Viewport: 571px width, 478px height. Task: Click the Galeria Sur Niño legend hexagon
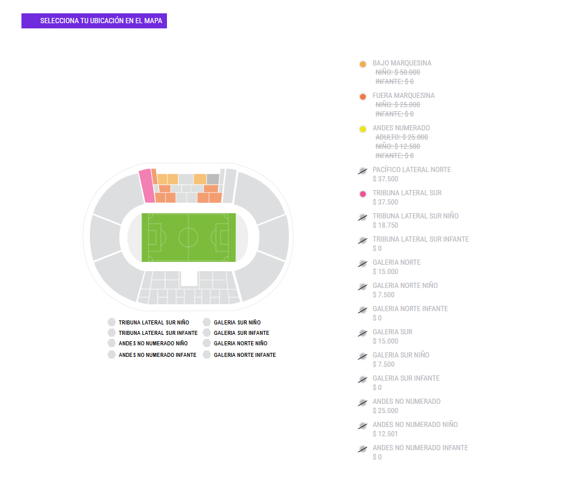click(x=207, y=322)
